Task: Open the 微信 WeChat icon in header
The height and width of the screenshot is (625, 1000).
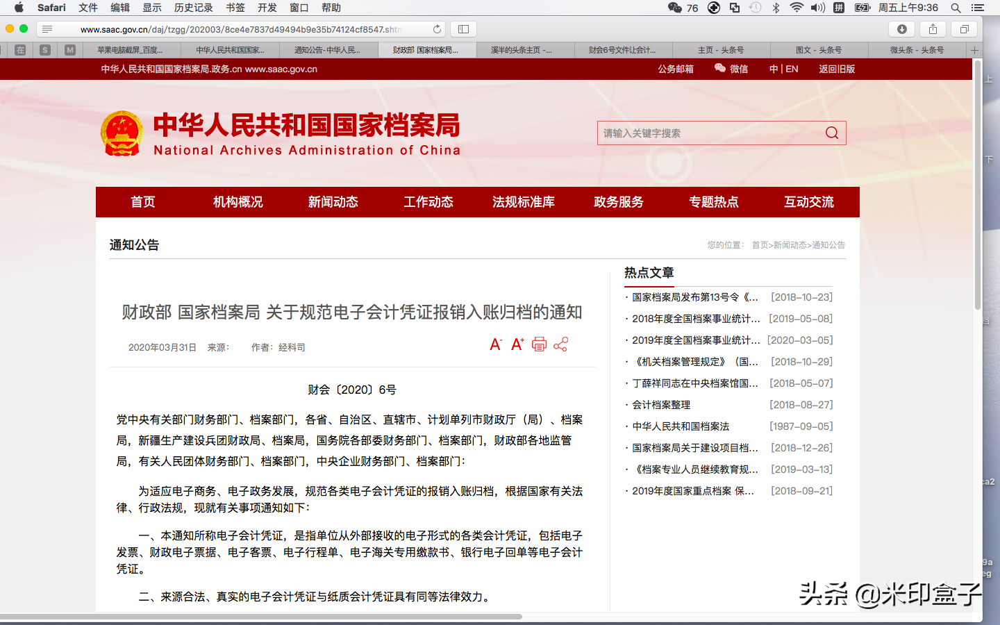Action: pos(719,69)
